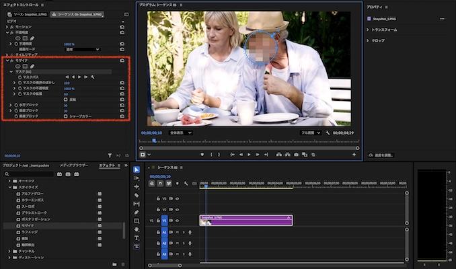456x269 pixels.
Task: Toggle the 反転 mask invert checkbox
Action: (x=65, y=100)
